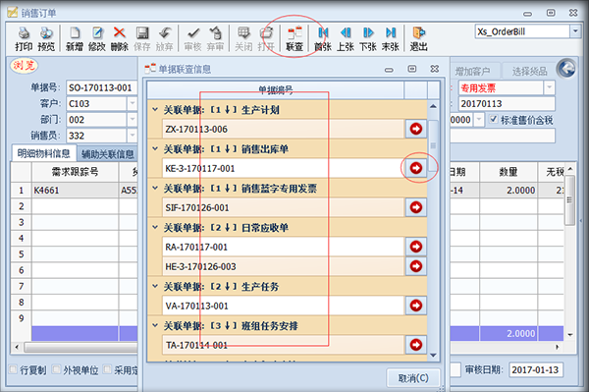
Task: Click the 单据号 SO-170113-001 field
Action: (102, 87)
